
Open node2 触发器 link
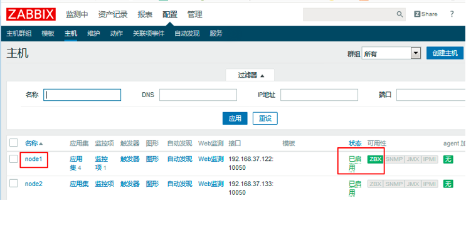click(130, 184)
